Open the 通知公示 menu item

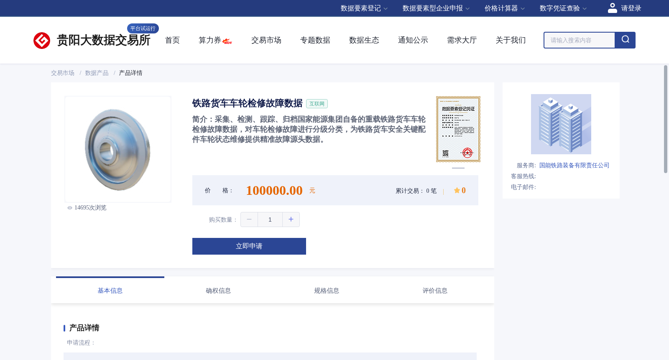[413, 40]
